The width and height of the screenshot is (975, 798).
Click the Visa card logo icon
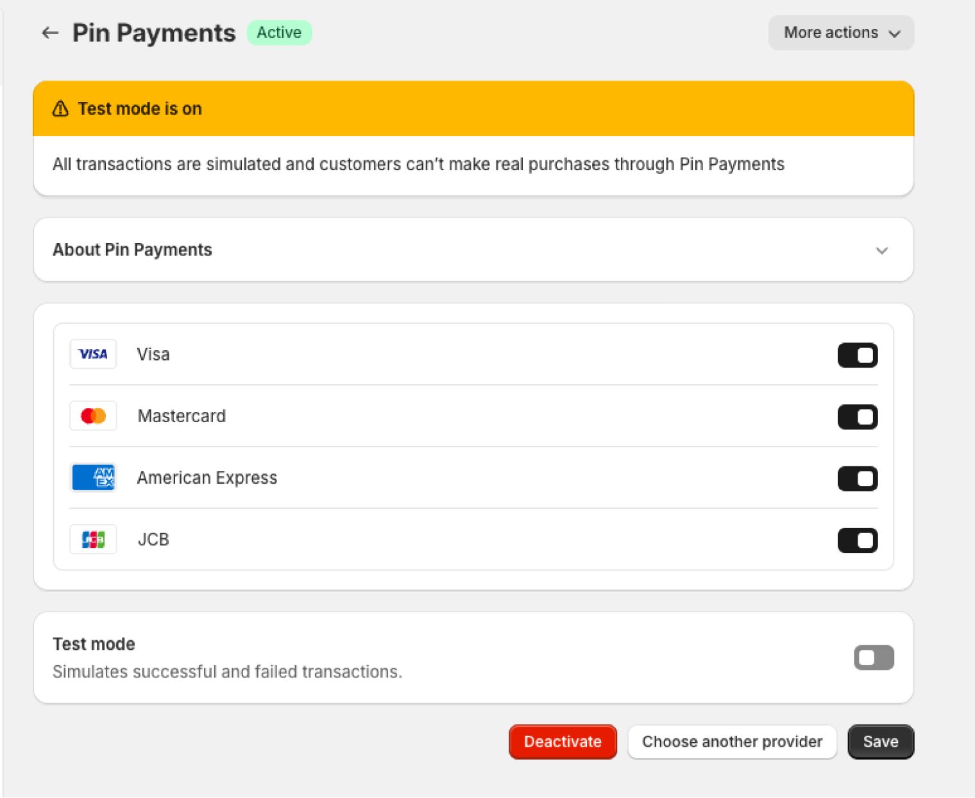coord(93,354)
